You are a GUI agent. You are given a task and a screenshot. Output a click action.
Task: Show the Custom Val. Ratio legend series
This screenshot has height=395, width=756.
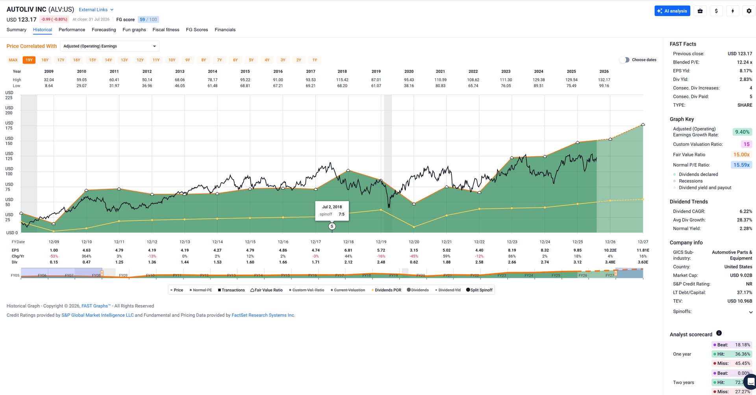pos(307,290)
